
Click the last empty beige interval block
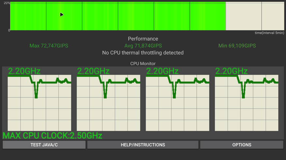click(273, 16)
